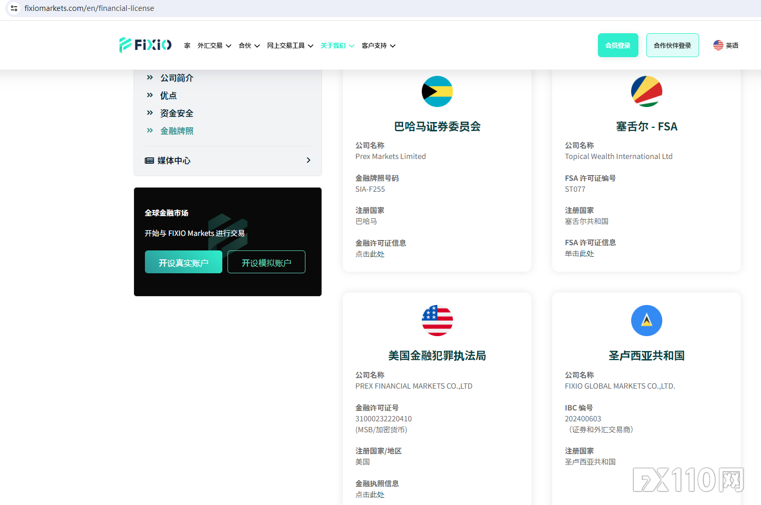Click 开设真实账户 button
Image resolution: width=761 pixels, height=505 pixels.
coord(183,262)
